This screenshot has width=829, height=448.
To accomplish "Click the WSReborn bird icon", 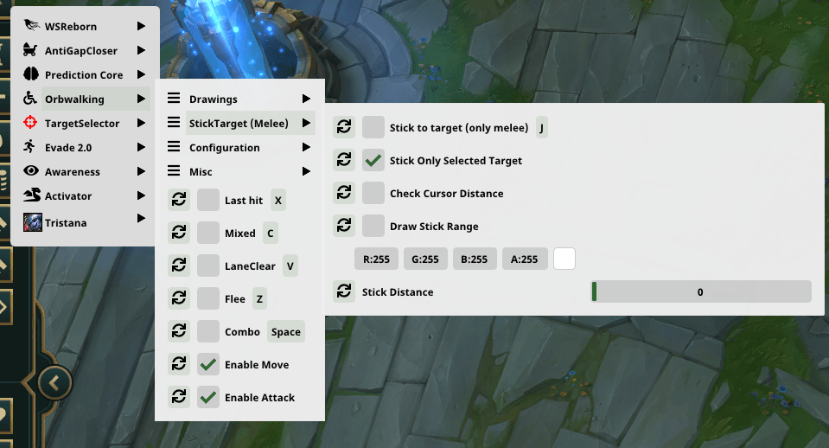I will pos(31,25).
